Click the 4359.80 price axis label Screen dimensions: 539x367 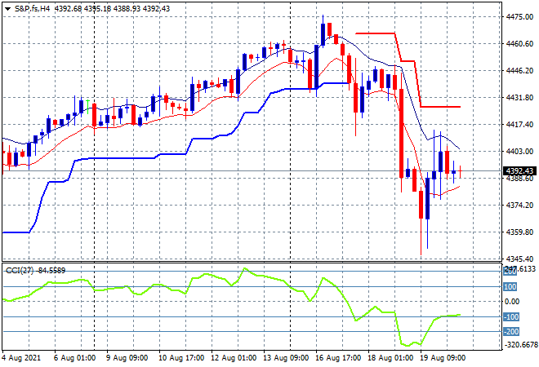pyautogui.click(x=519, y=232)
